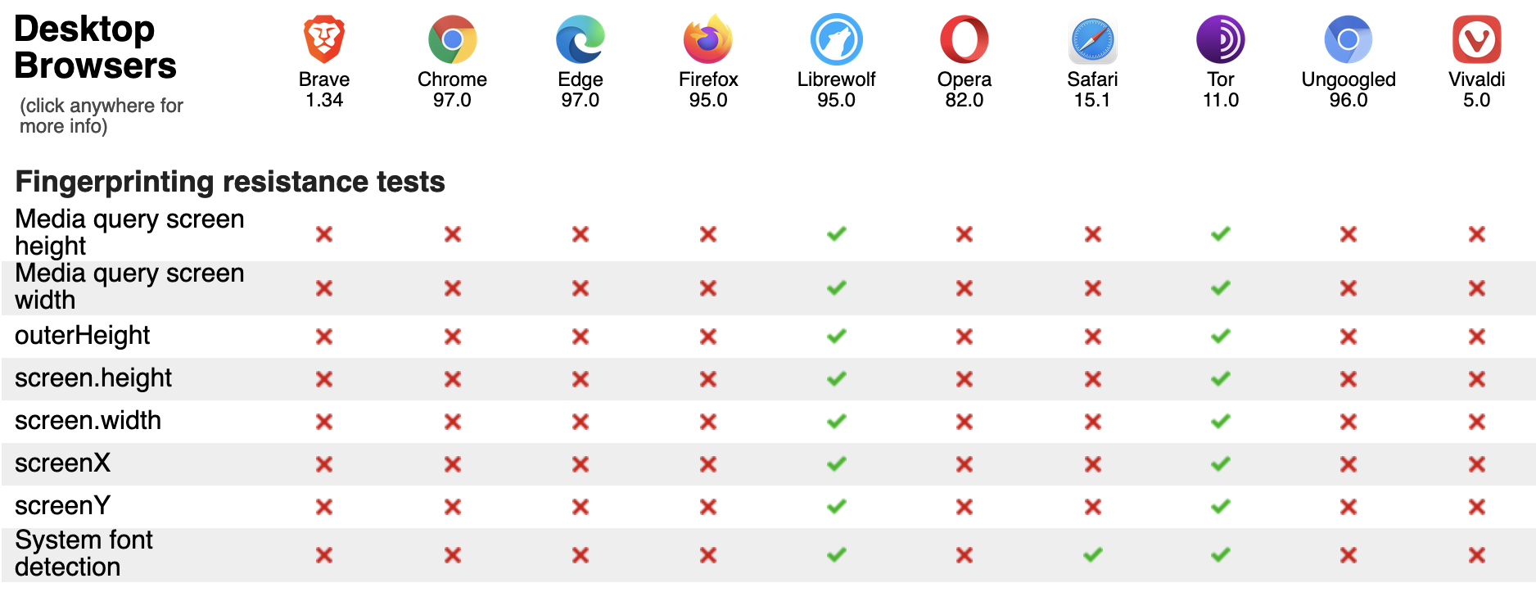Click the 'Fingerprinting resistance tests' heading
Image resolution: width=1536 pixels, height=601 pixels.
click(x=230, y=181)
